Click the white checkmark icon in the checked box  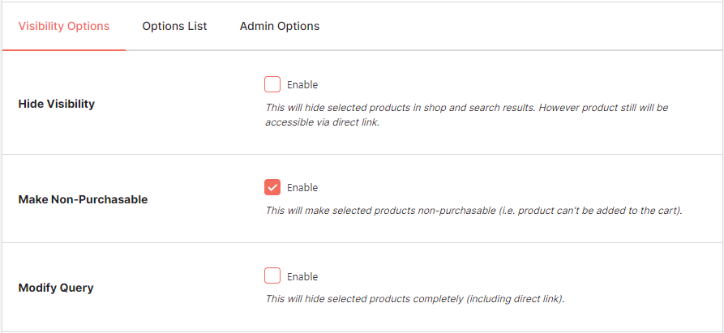pyautogui.click(x=272, y=187)
